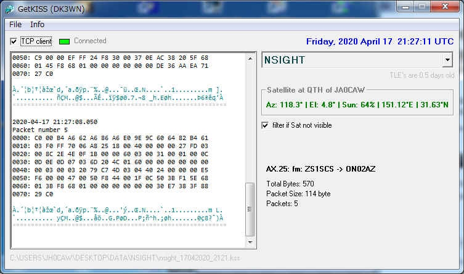Click the scrollbar up arrow in packet log
Viewport: 464px width, 274px height.
coord(250,59)
